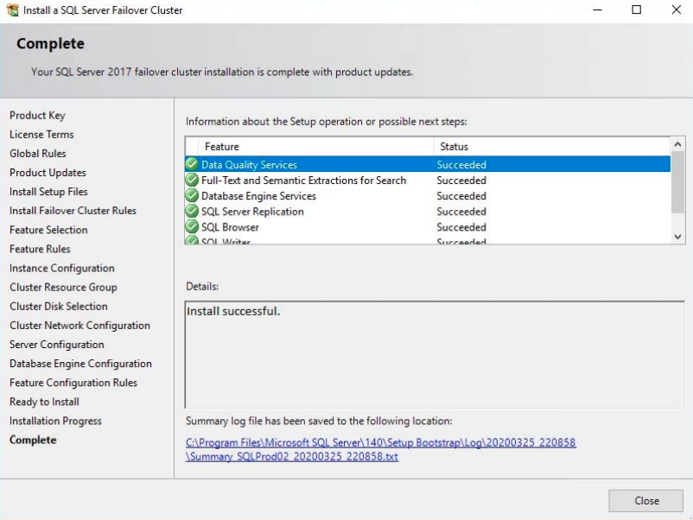Click the Server Configuration step
The height and width of the screenshot is (520, 693).
pos(57,344)
